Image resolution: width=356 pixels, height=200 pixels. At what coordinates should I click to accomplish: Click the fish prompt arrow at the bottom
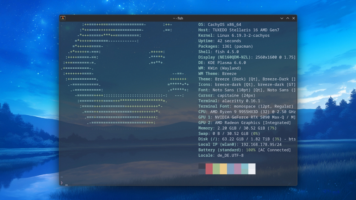62,183
